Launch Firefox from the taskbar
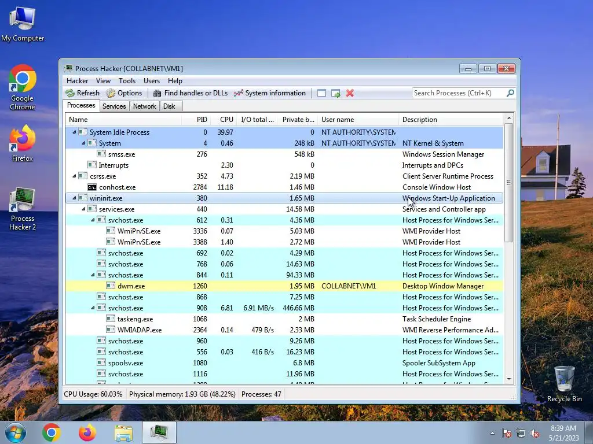593x444 pixels. [x=87, y=432]
